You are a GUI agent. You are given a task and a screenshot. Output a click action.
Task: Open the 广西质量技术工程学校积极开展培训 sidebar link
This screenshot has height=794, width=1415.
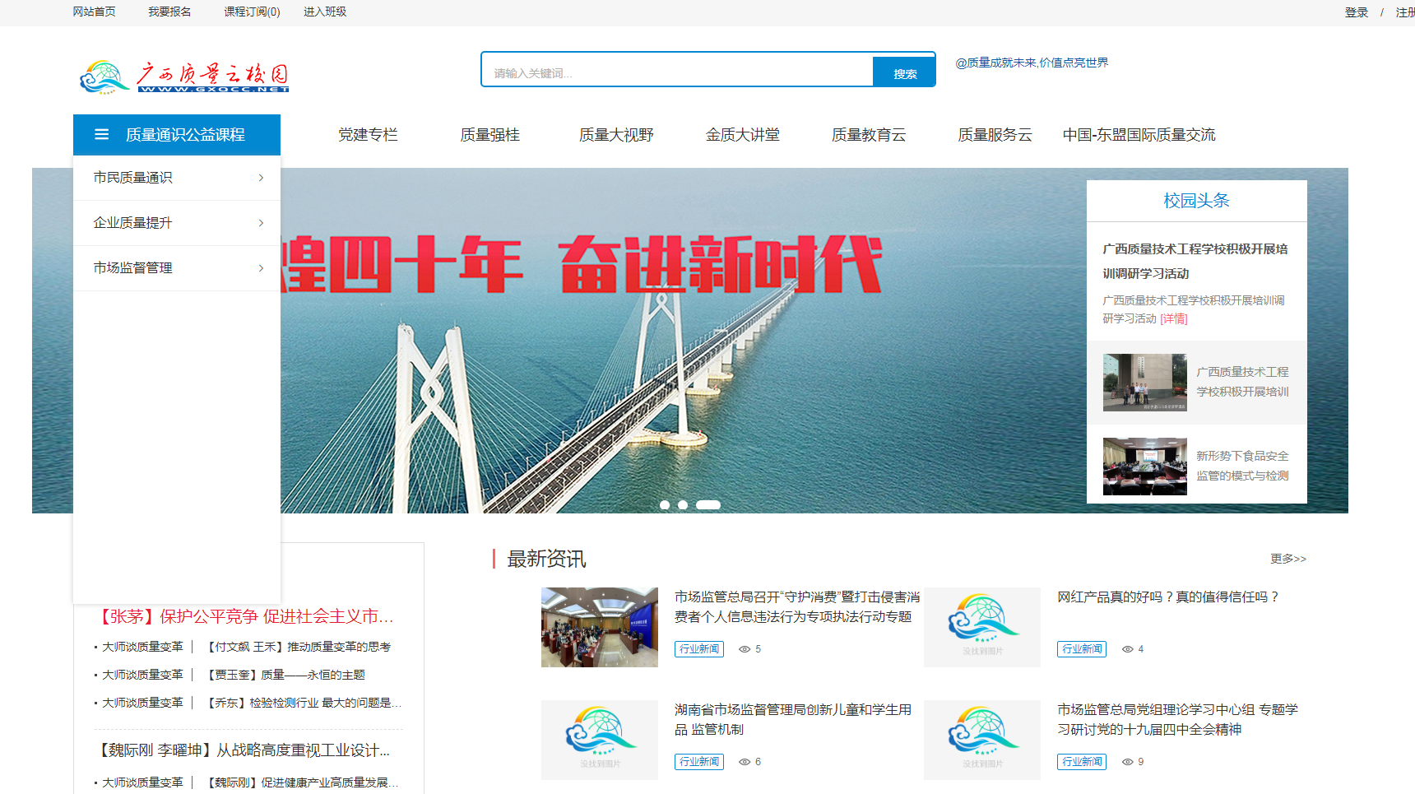tap(1242, 382)
